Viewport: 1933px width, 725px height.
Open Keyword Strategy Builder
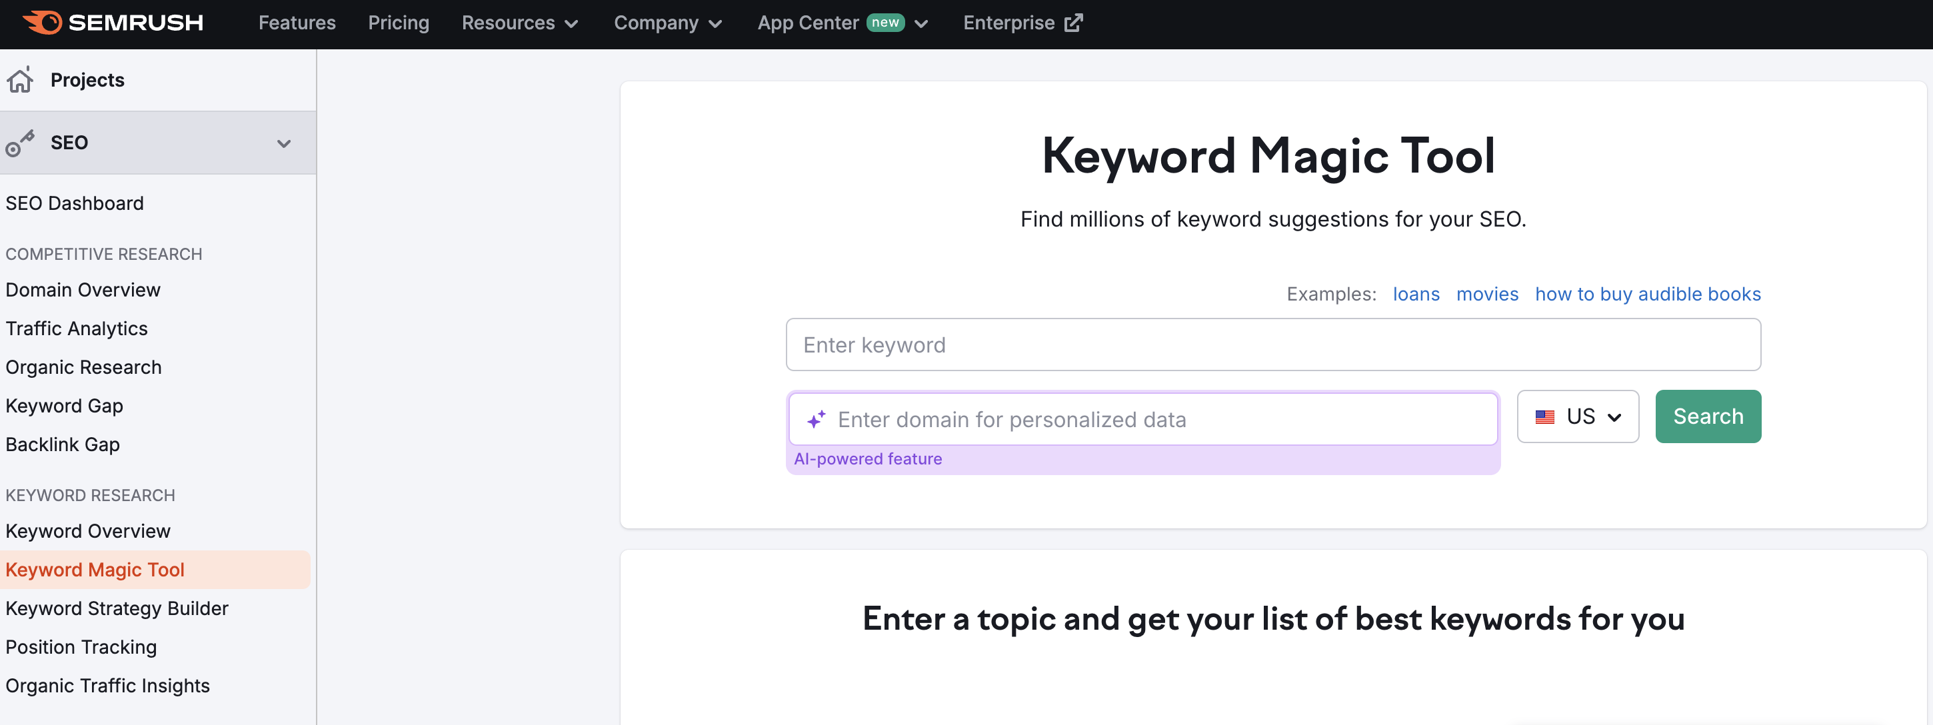point(117,608)
